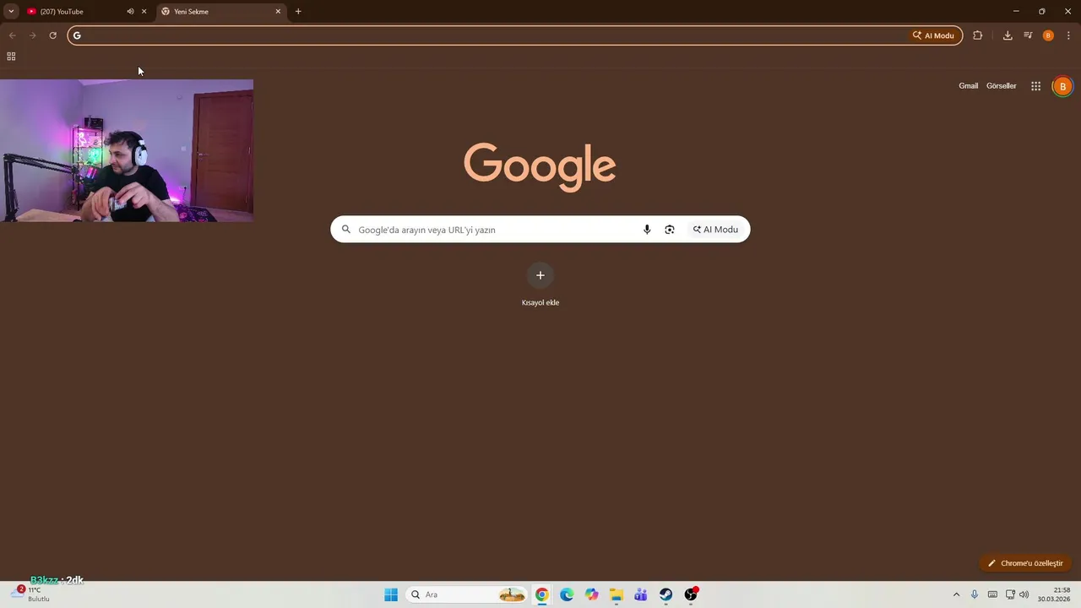
Task: Show hidden tray icons chevron
Action: (x=956, y=594)
